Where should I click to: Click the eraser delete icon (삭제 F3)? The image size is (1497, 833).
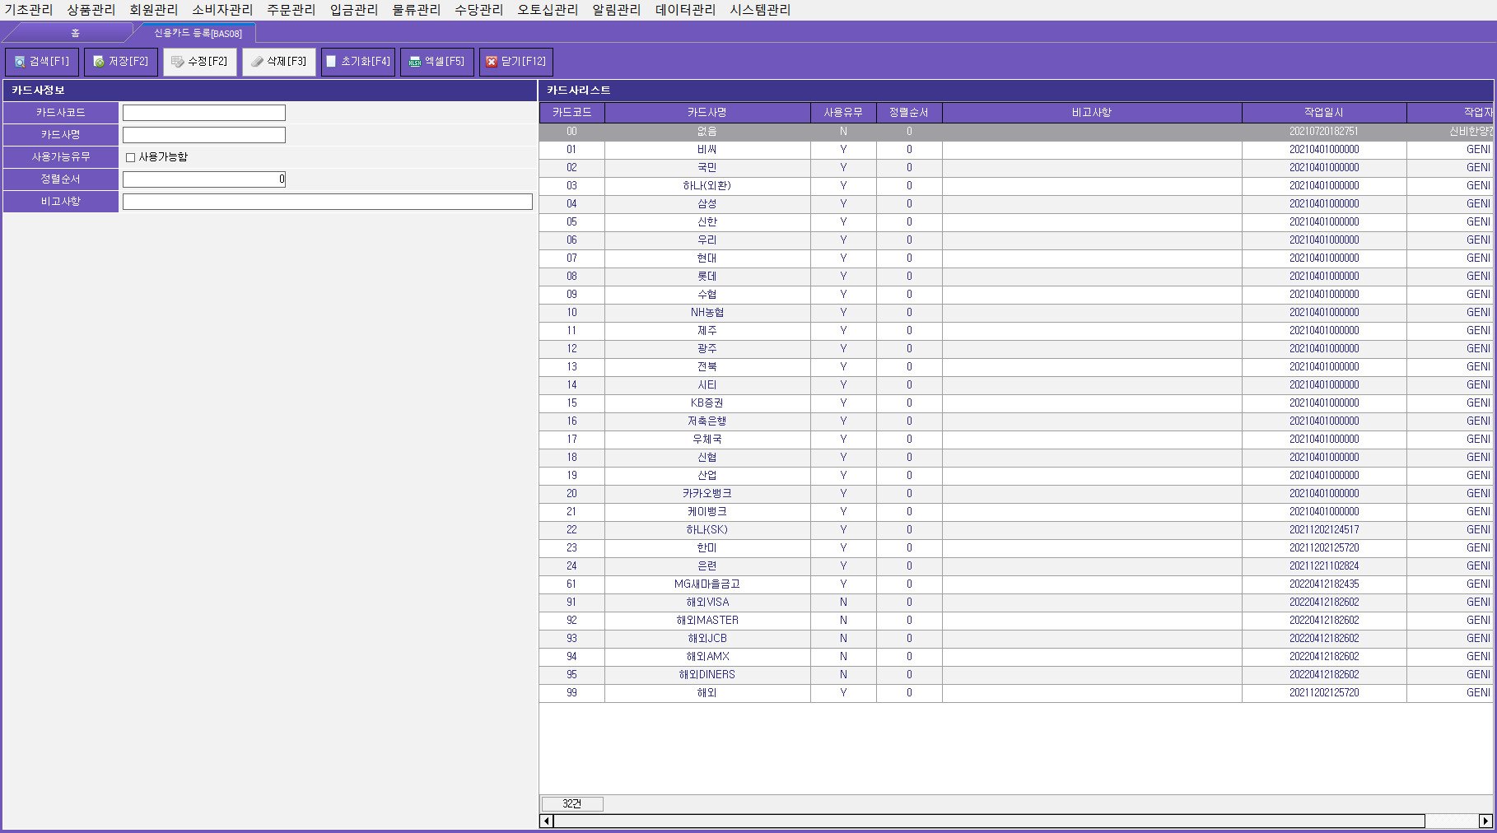[257, 62]
